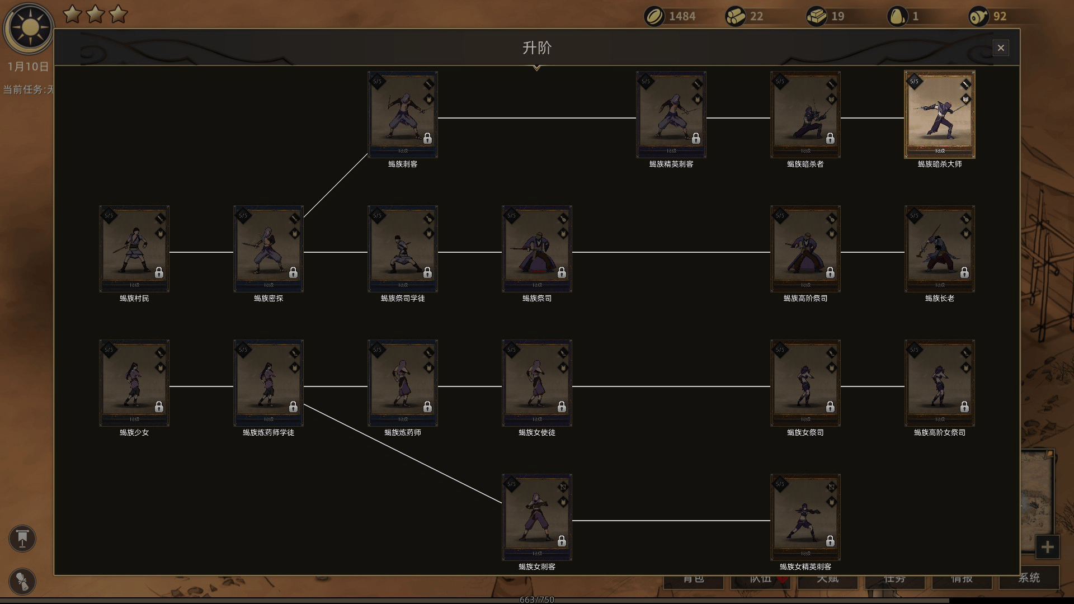The height and width of the screenshot is (604, 1074).
Task: Click the 蝎族刺客 unit card
Action: (402, 115)
